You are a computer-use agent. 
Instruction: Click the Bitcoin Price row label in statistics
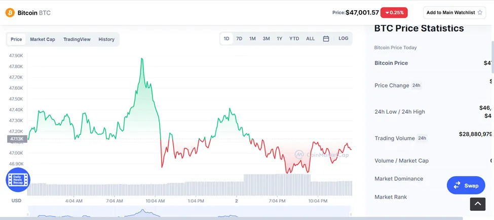[x=391, y=63]
